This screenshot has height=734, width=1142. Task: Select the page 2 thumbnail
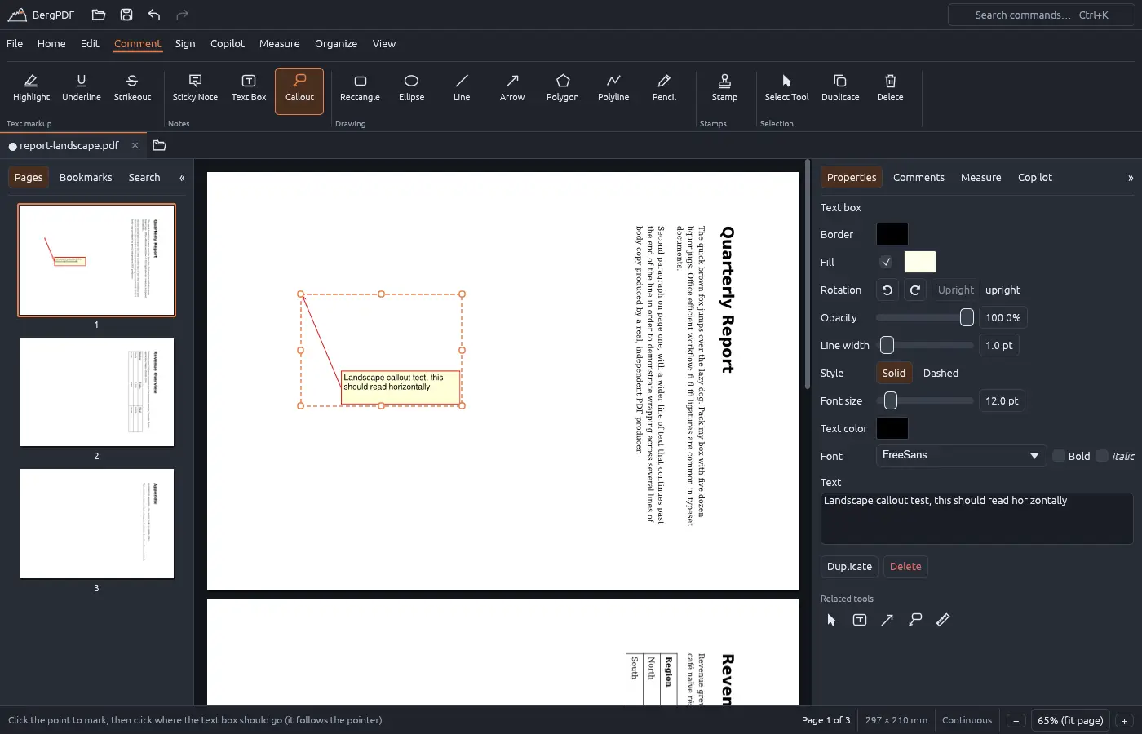click(96, 392)
